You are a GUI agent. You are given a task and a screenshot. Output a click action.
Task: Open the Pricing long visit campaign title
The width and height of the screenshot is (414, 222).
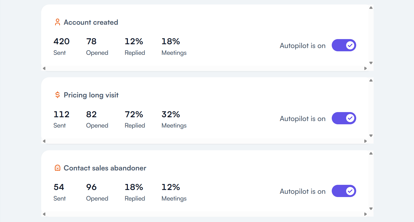tap(91, 95)
